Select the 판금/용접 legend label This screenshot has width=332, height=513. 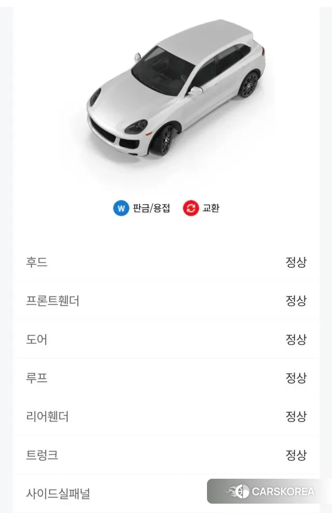coord(151,208)
